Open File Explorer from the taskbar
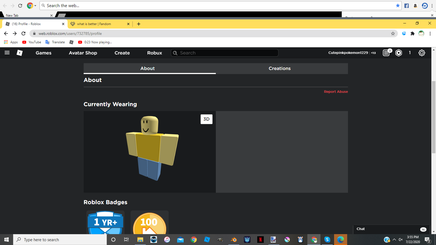 click(x=140, y=240)
